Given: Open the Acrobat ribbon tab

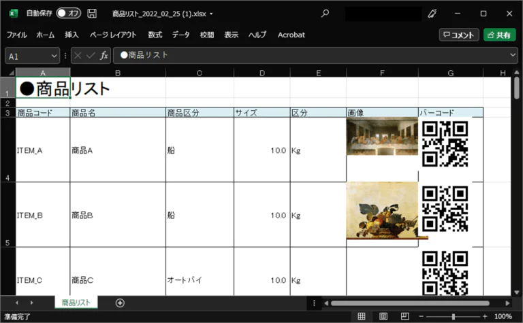Looking at the screenshot, I should 291,35.
